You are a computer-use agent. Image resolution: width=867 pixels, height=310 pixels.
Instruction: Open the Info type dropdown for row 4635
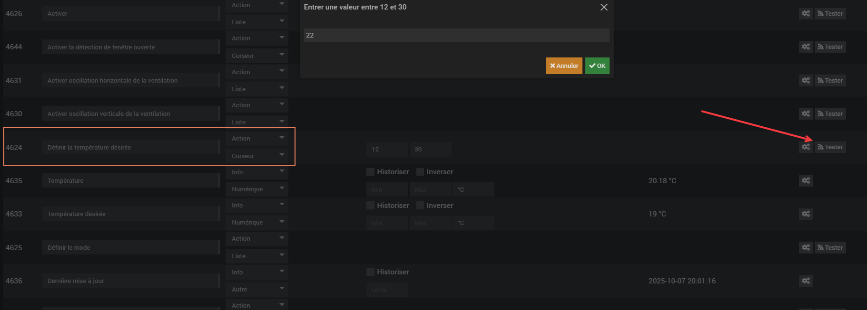coord(257,172)
